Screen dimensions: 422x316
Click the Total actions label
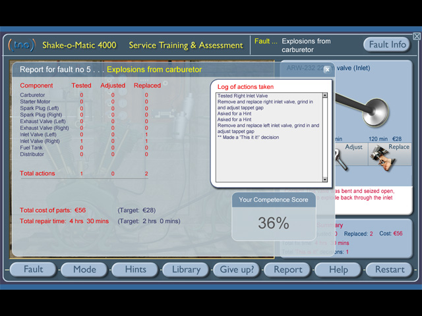tap(37, 173)
